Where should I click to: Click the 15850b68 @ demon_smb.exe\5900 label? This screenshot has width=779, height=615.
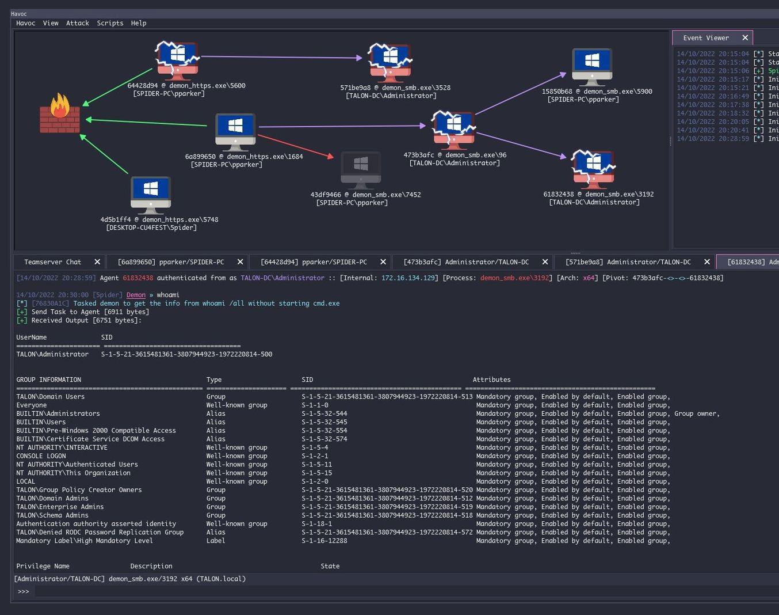[597, 92]
